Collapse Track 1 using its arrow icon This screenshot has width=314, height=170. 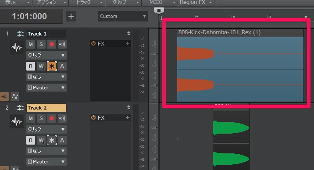pyautogui.click(x=128, y=33)
